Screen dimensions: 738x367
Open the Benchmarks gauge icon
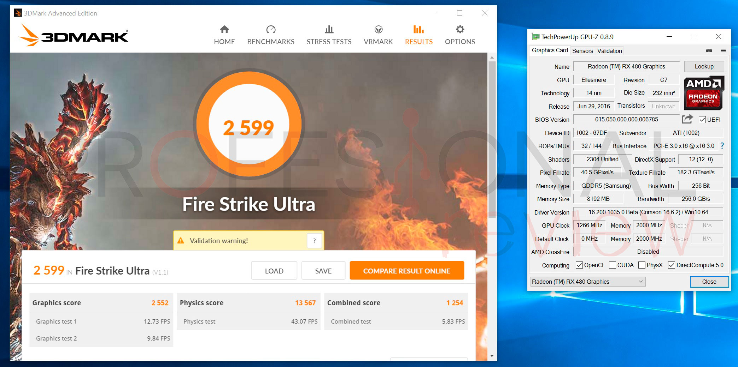(x=271, y=29)
